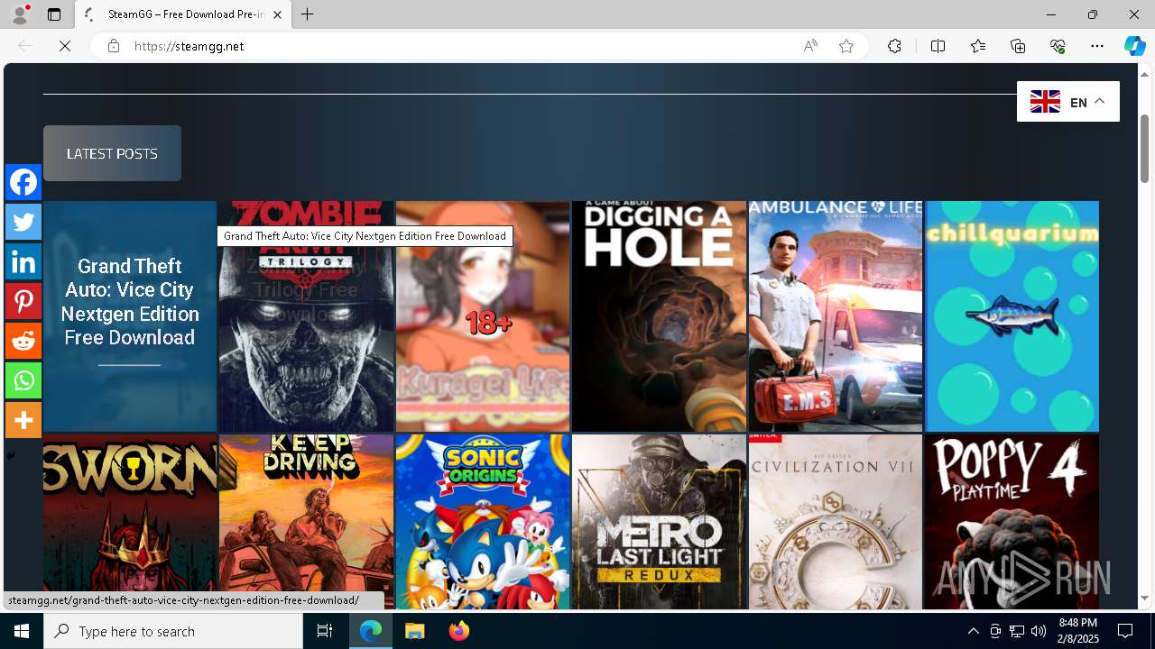Share page via LinkedIn sidebar icon

coord(23,261)
